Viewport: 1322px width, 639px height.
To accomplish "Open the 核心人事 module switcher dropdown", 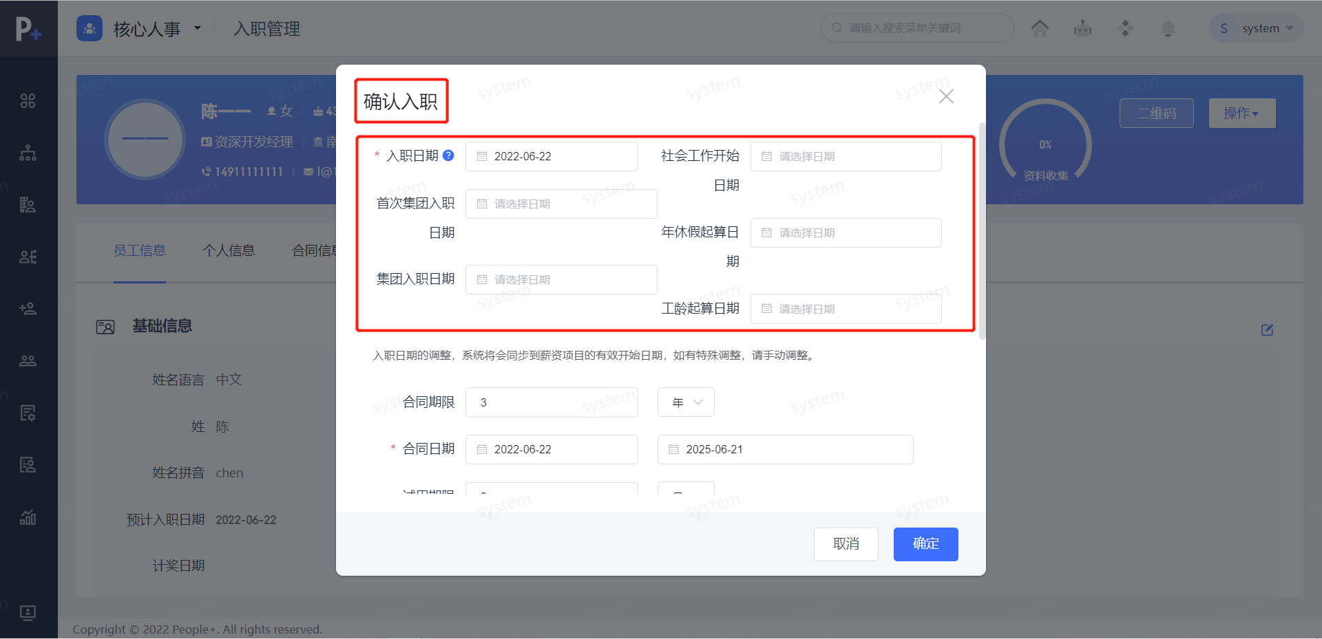I will click(156, 28).
